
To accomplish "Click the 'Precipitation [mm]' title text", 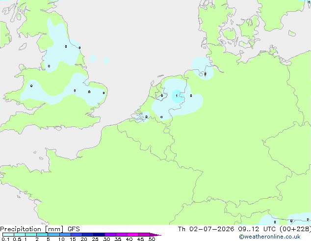I will click(32, 229).
